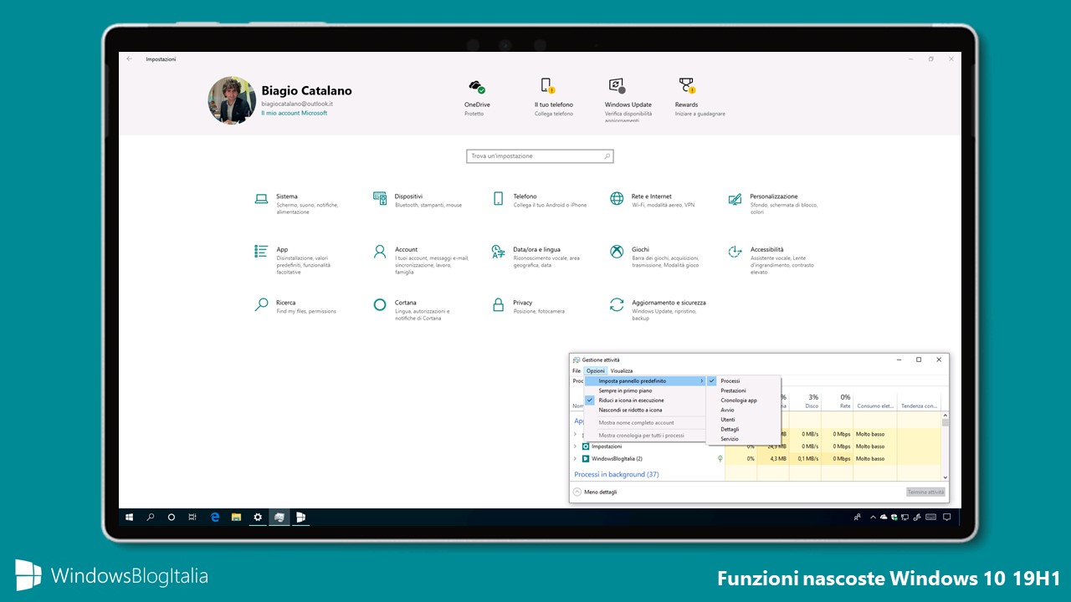Sort by the Rete column header
This screenshot has height=602, width=1071.
coord(838,401)
